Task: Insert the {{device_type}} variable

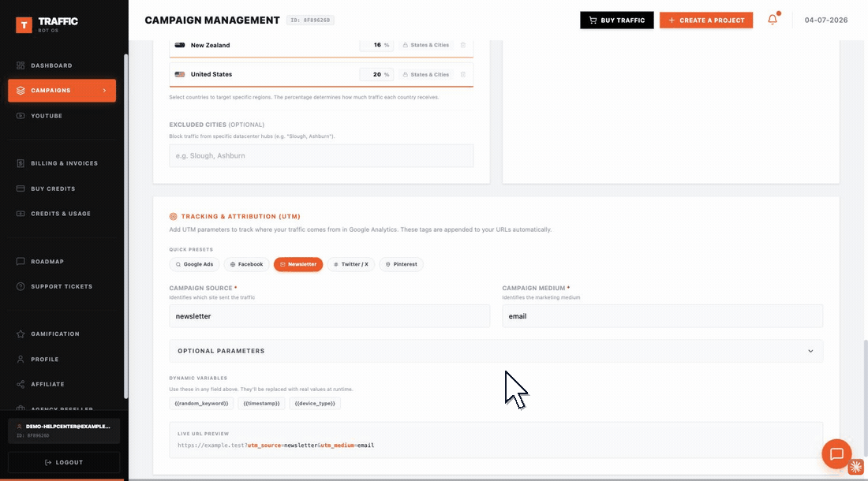Action: 315,404
